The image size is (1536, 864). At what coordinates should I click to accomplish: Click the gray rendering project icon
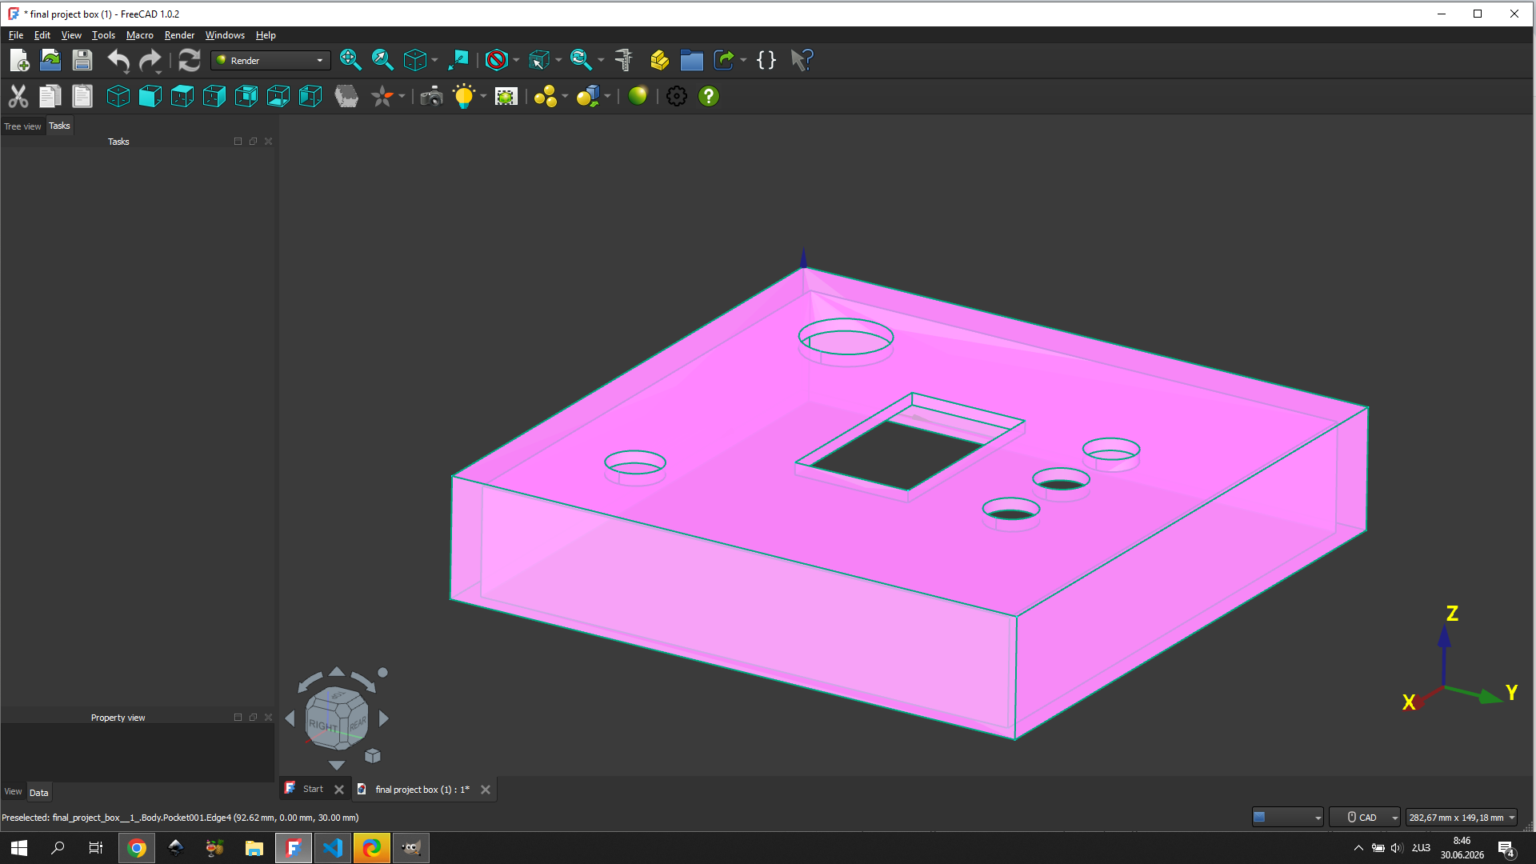coord(346,96)
